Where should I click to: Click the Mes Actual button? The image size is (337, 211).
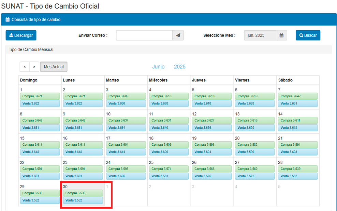[54, 67]
